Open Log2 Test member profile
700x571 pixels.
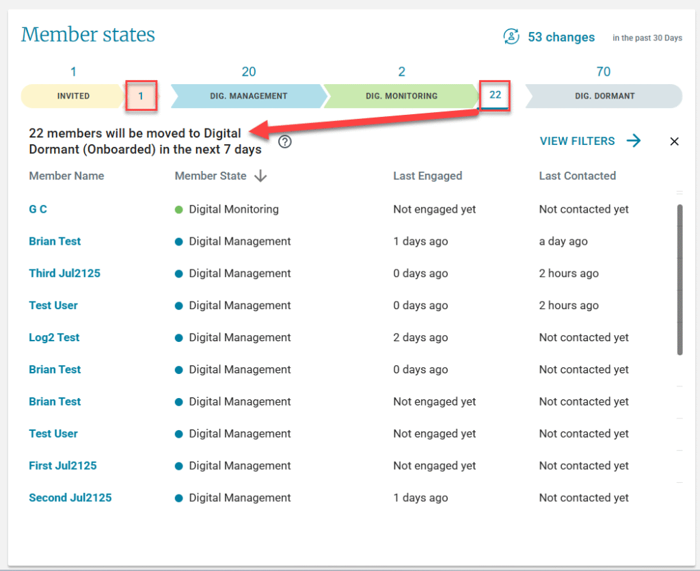[54, 337]
